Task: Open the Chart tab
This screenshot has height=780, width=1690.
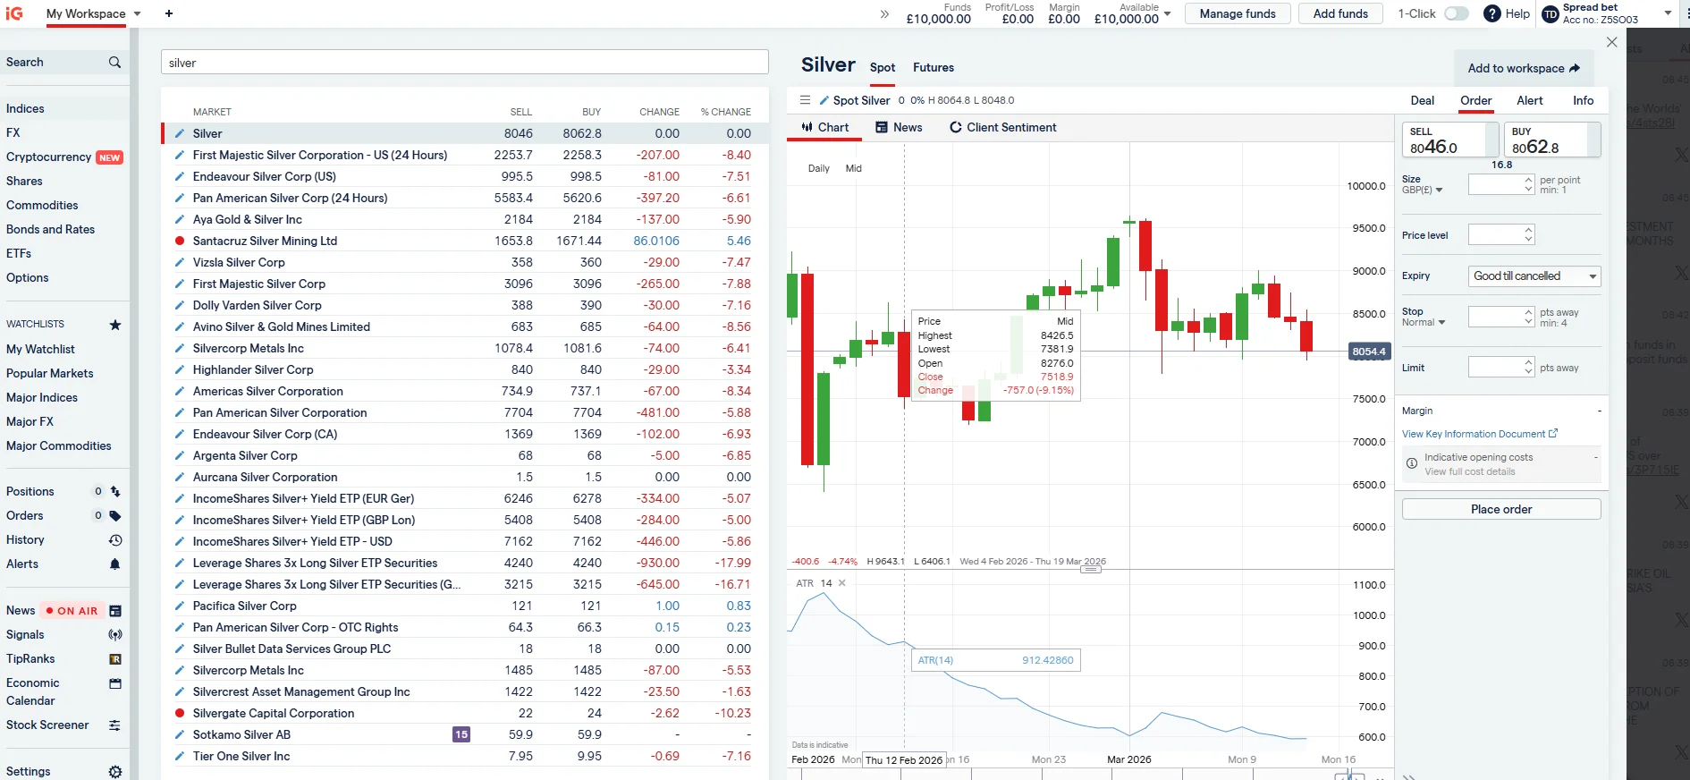Action: point(825,127)
